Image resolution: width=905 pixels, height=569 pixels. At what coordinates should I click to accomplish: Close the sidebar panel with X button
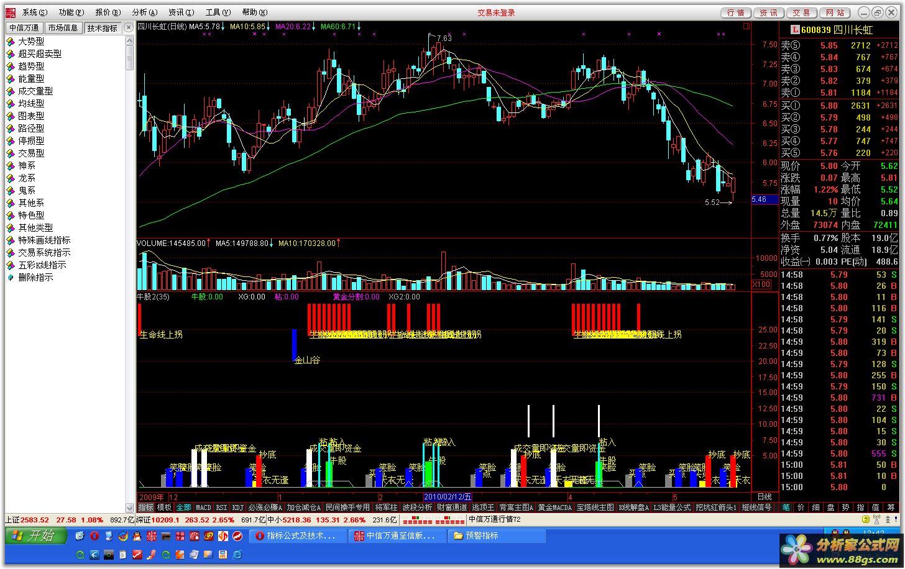coord(129,27)
